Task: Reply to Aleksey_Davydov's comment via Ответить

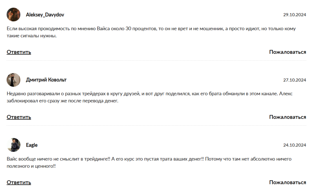Action: click(x=19, y=52)
